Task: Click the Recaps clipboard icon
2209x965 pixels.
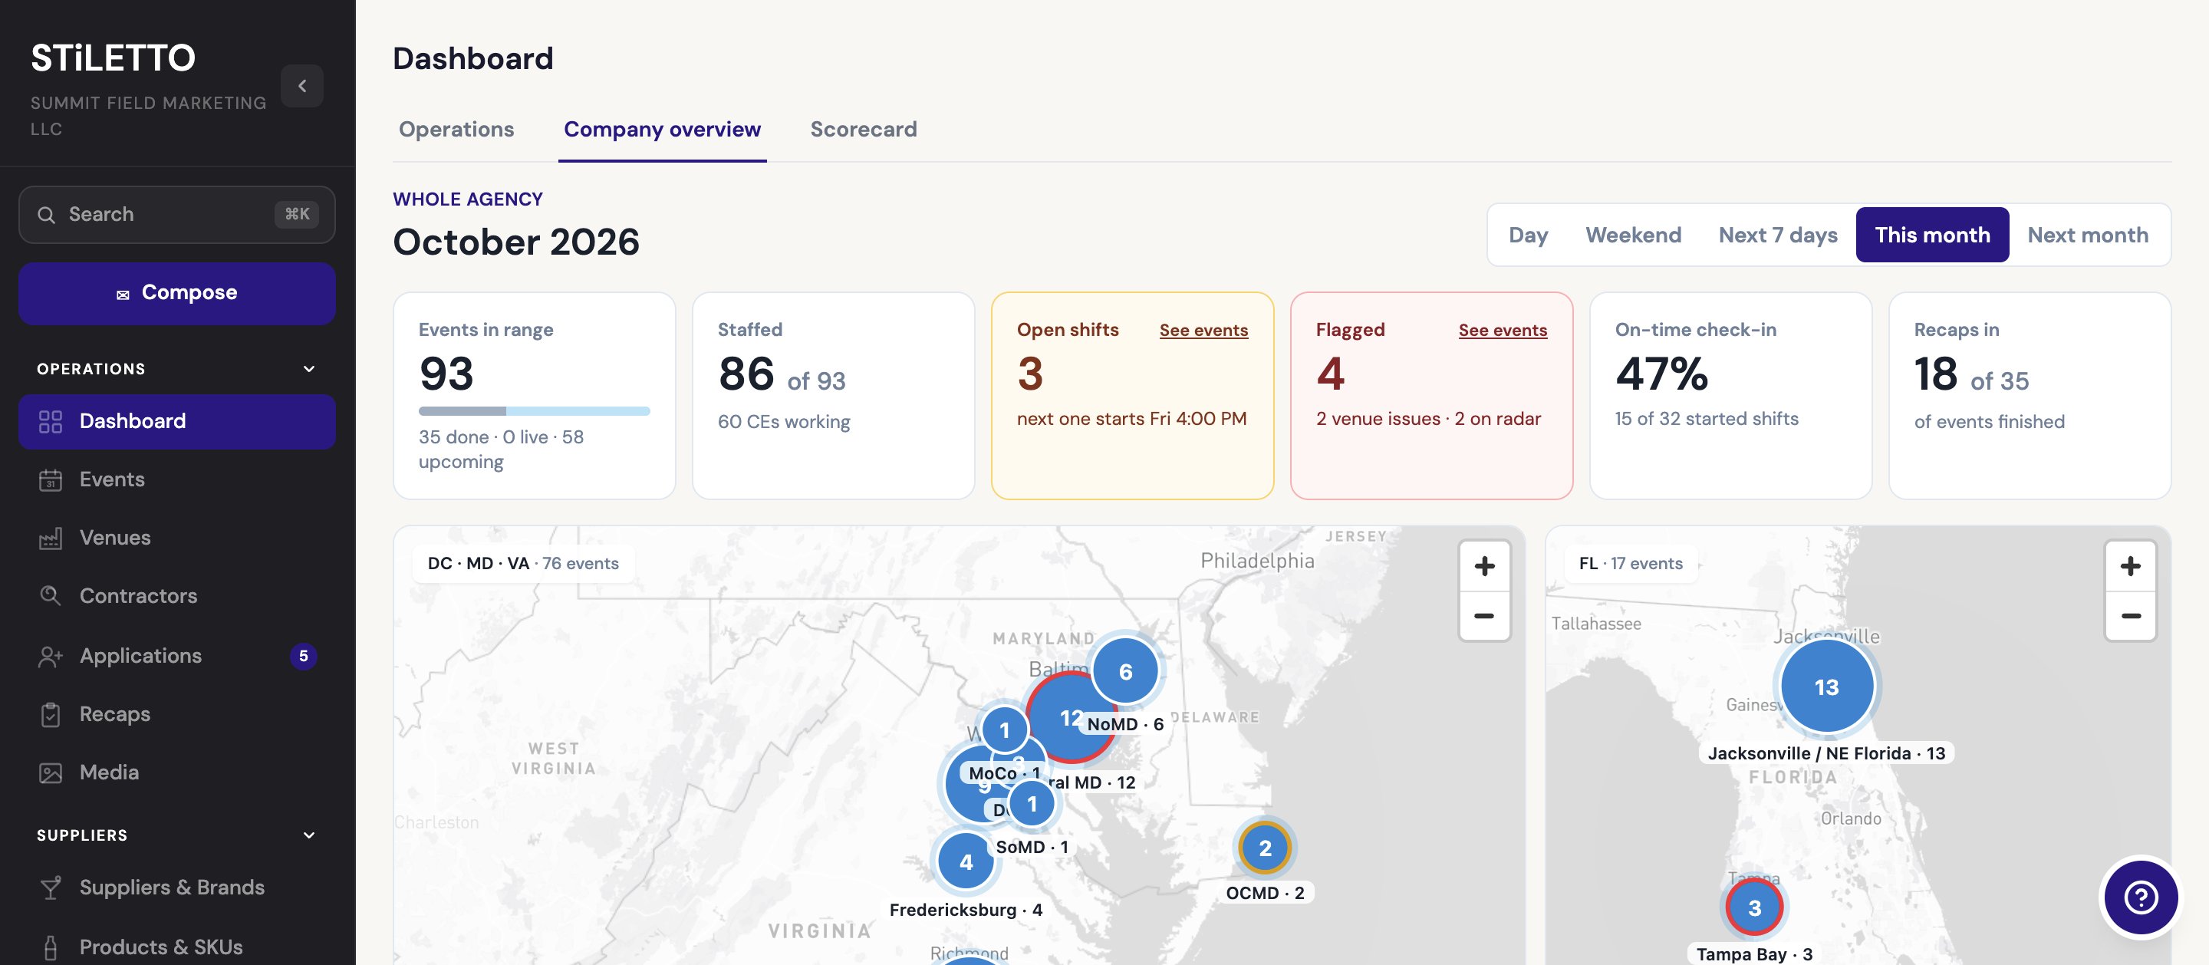Action: 51,714
